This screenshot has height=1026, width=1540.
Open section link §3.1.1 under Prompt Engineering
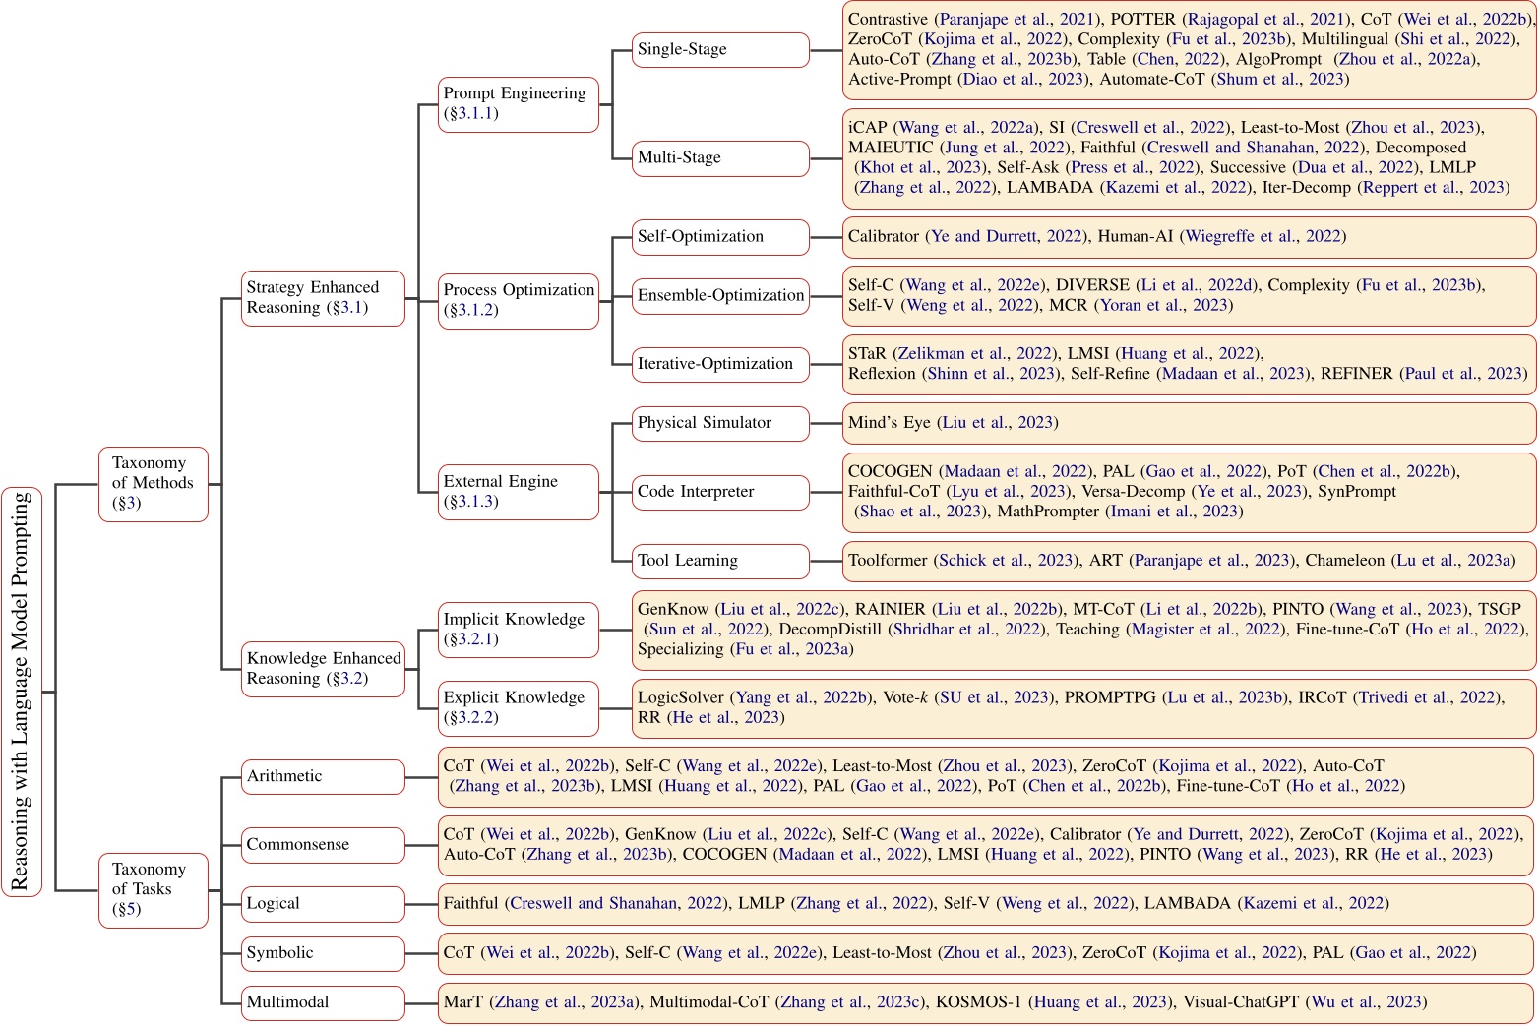(x=471, y=113)
